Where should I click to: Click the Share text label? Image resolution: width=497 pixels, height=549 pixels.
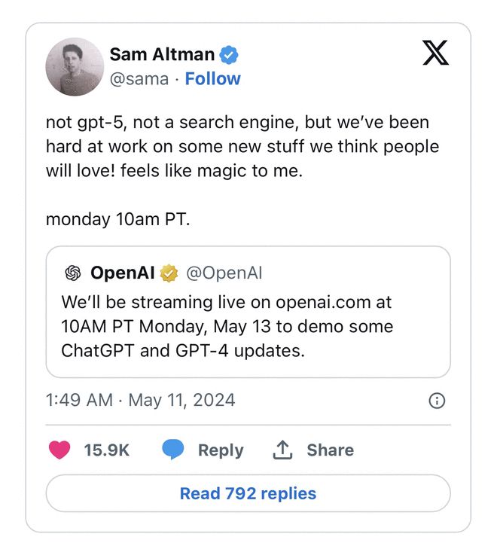[331, 450]
